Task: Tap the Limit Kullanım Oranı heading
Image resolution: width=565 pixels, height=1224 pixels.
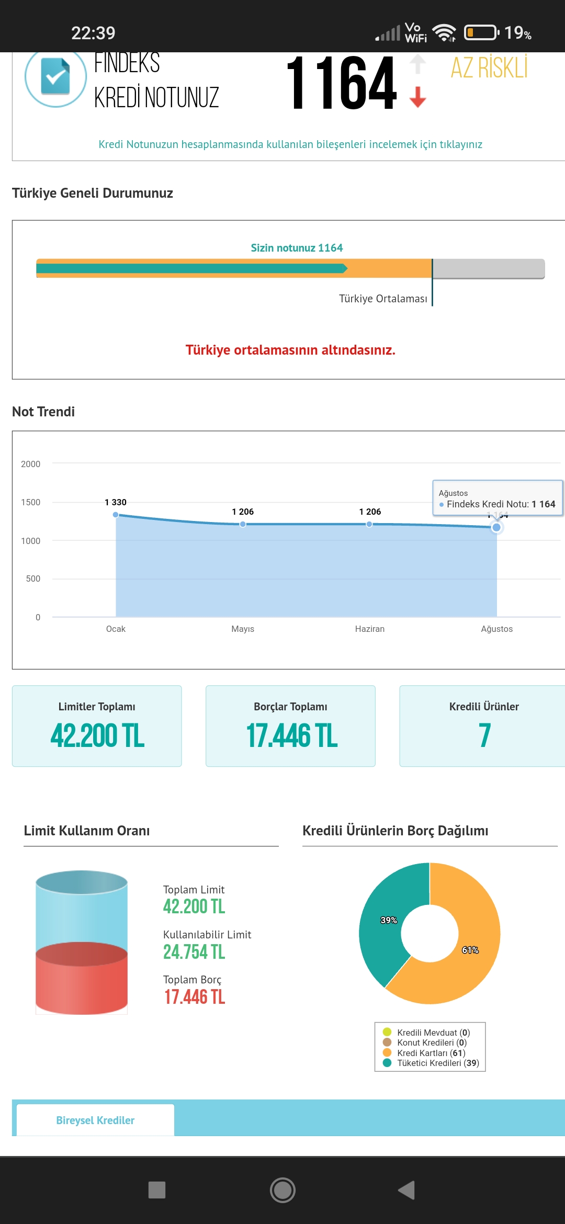Action: [x=87, y=831]
